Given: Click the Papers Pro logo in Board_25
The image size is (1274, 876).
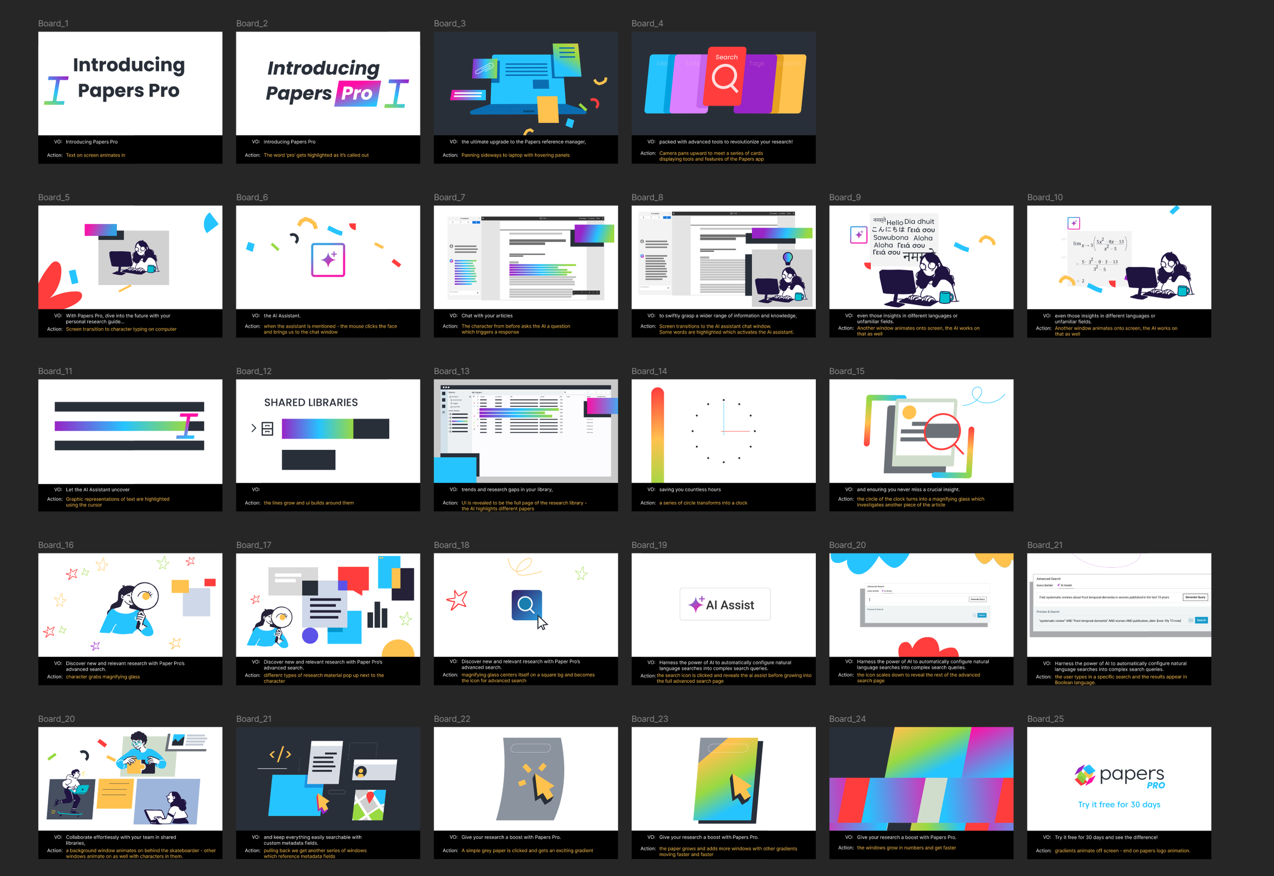Looking at the screenshot, I should point(1084,775).
